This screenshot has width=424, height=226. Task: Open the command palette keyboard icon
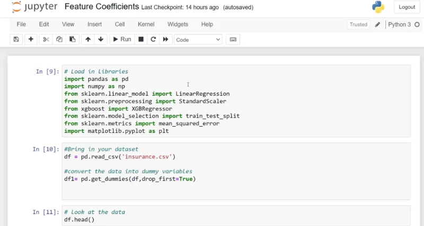point(233,39)
